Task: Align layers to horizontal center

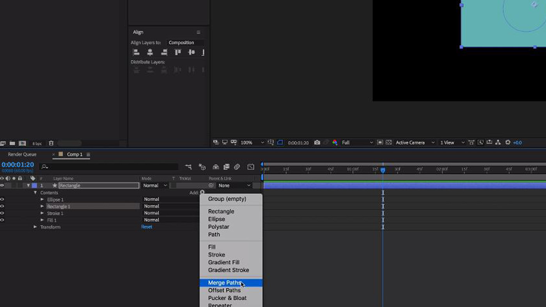Action: [x=150, y=52]
